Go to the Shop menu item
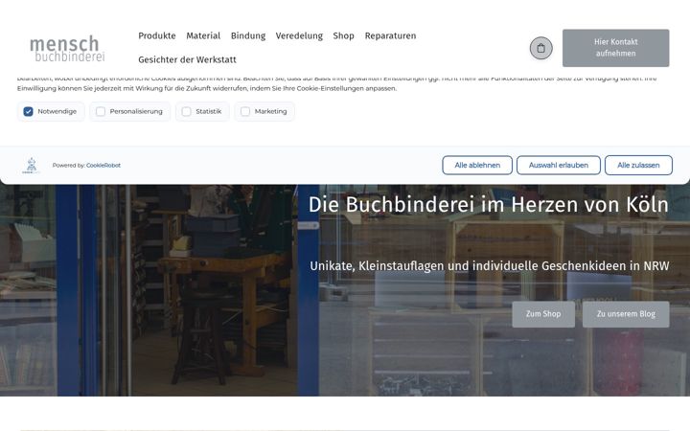The image size is (690, 431). [x=343, y=35]
